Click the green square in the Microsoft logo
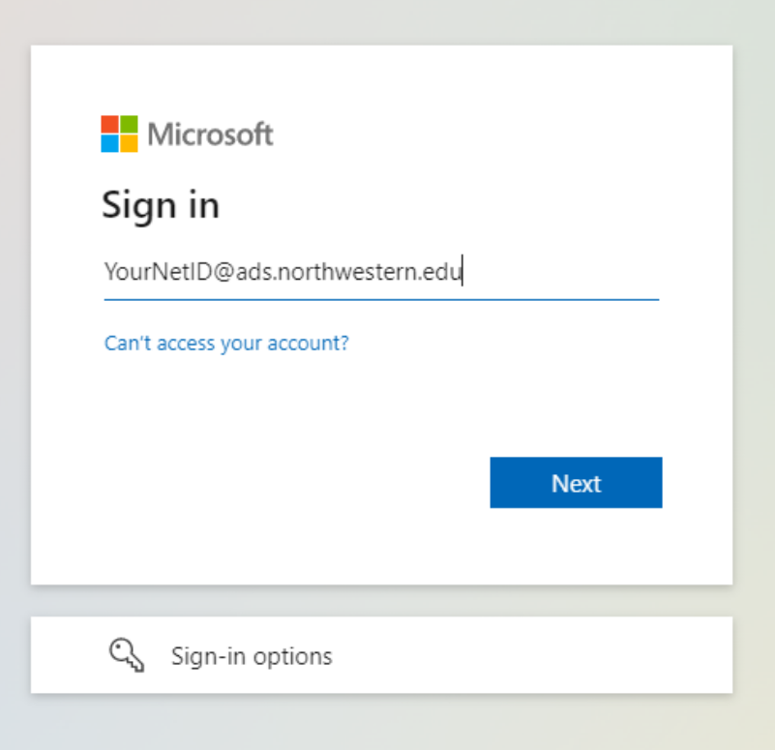 pyautogui.click(x=129, y=125)
